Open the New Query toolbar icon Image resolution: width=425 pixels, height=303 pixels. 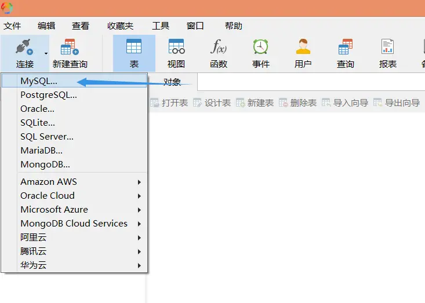[x=70, y=47]
